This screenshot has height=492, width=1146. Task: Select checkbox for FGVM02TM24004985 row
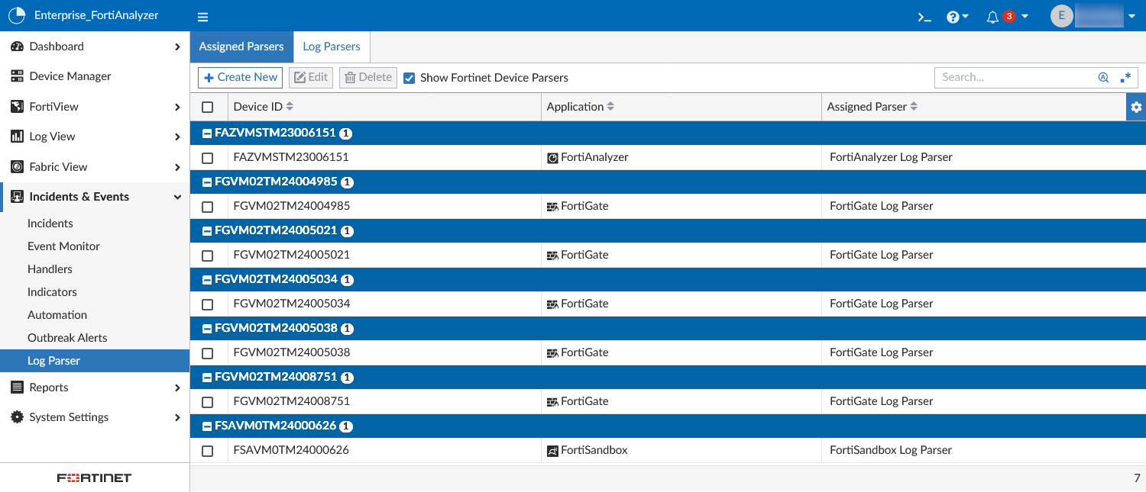pyautogui.click(x=207, y=207)
